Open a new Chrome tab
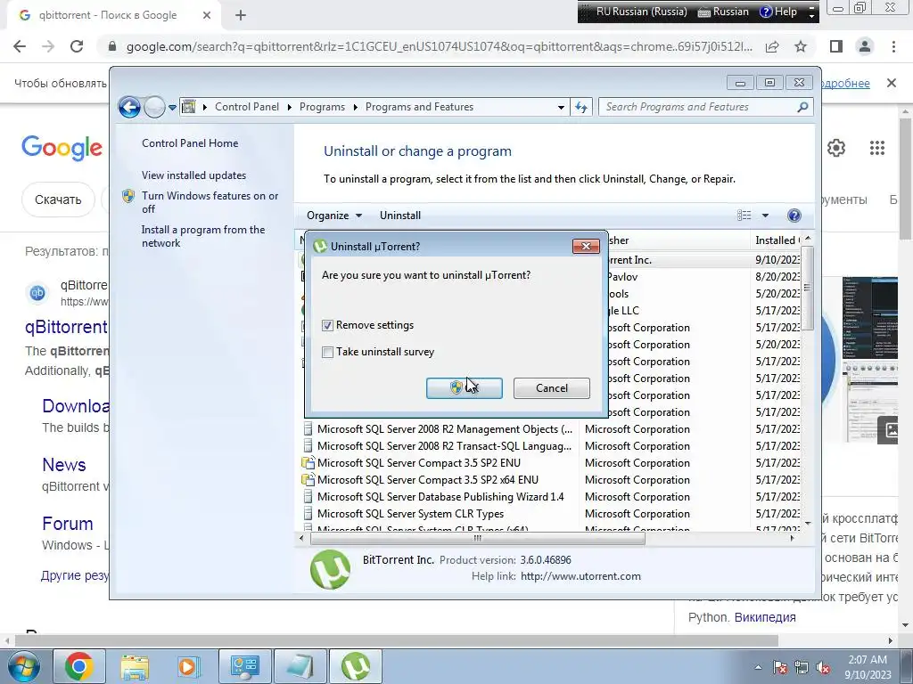Screen dimensions: 913x684 [x=241, y=15]
